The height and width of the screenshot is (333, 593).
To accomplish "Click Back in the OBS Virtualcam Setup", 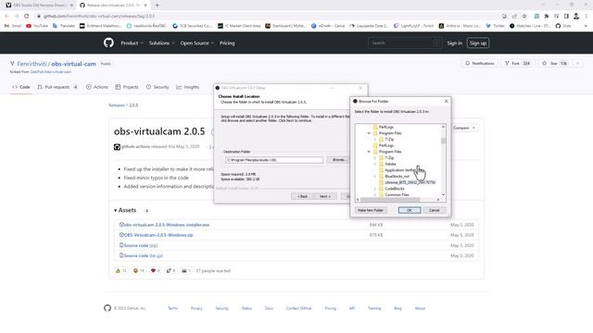I will coord(302,196).
